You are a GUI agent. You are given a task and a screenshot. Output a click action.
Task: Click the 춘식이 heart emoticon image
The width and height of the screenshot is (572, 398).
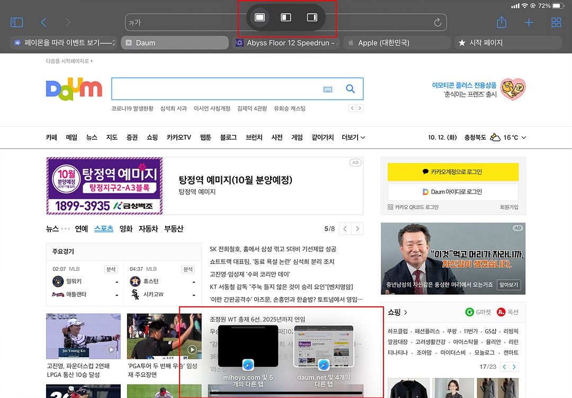tap(513, 89)
